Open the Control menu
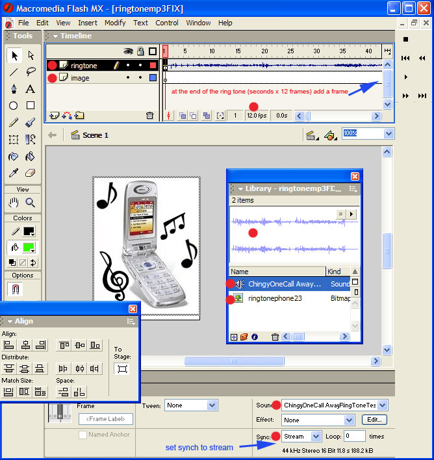 [167, 23]
